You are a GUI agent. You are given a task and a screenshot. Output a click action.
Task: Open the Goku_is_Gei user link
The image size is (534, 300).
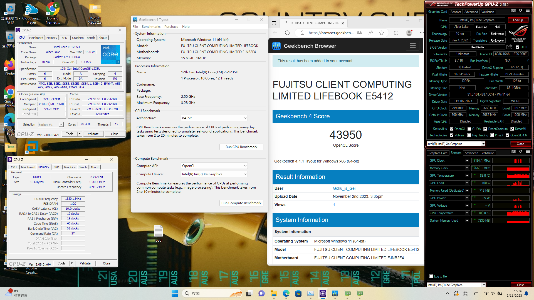344,188
